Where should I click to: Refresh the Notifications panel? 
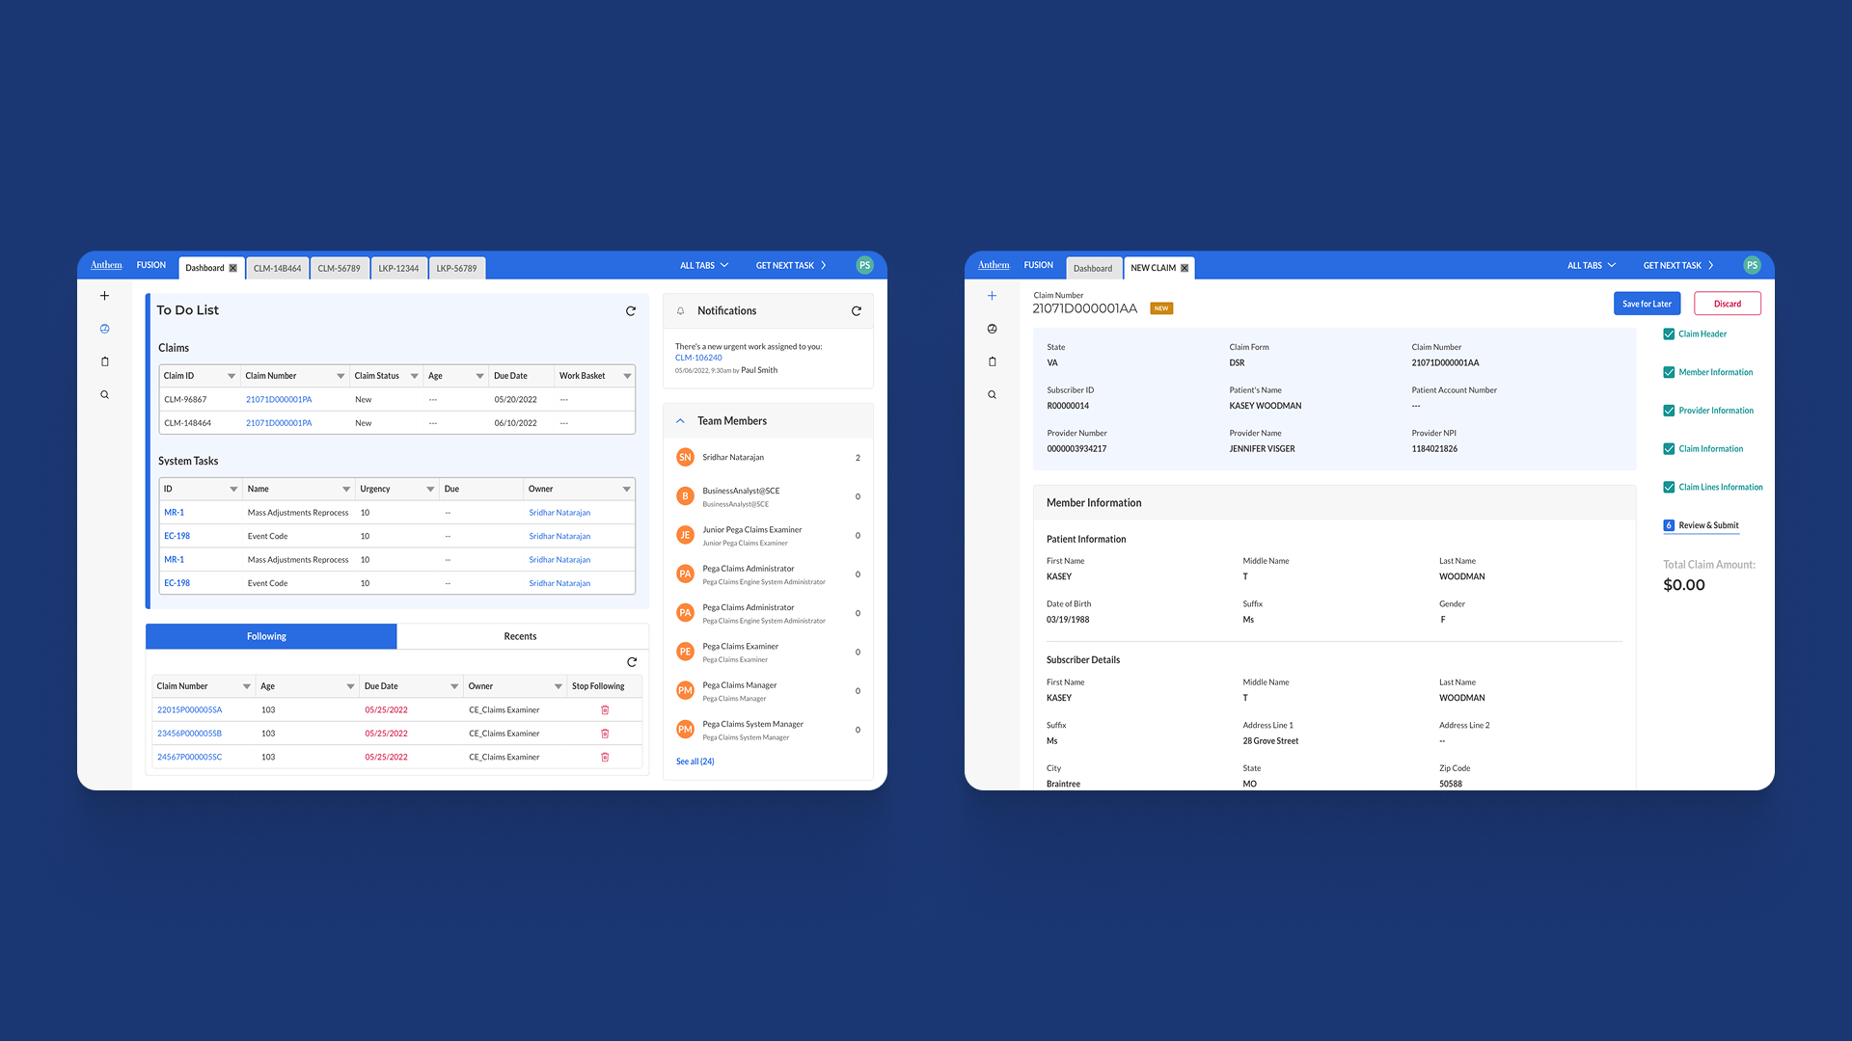click(856, 311)
